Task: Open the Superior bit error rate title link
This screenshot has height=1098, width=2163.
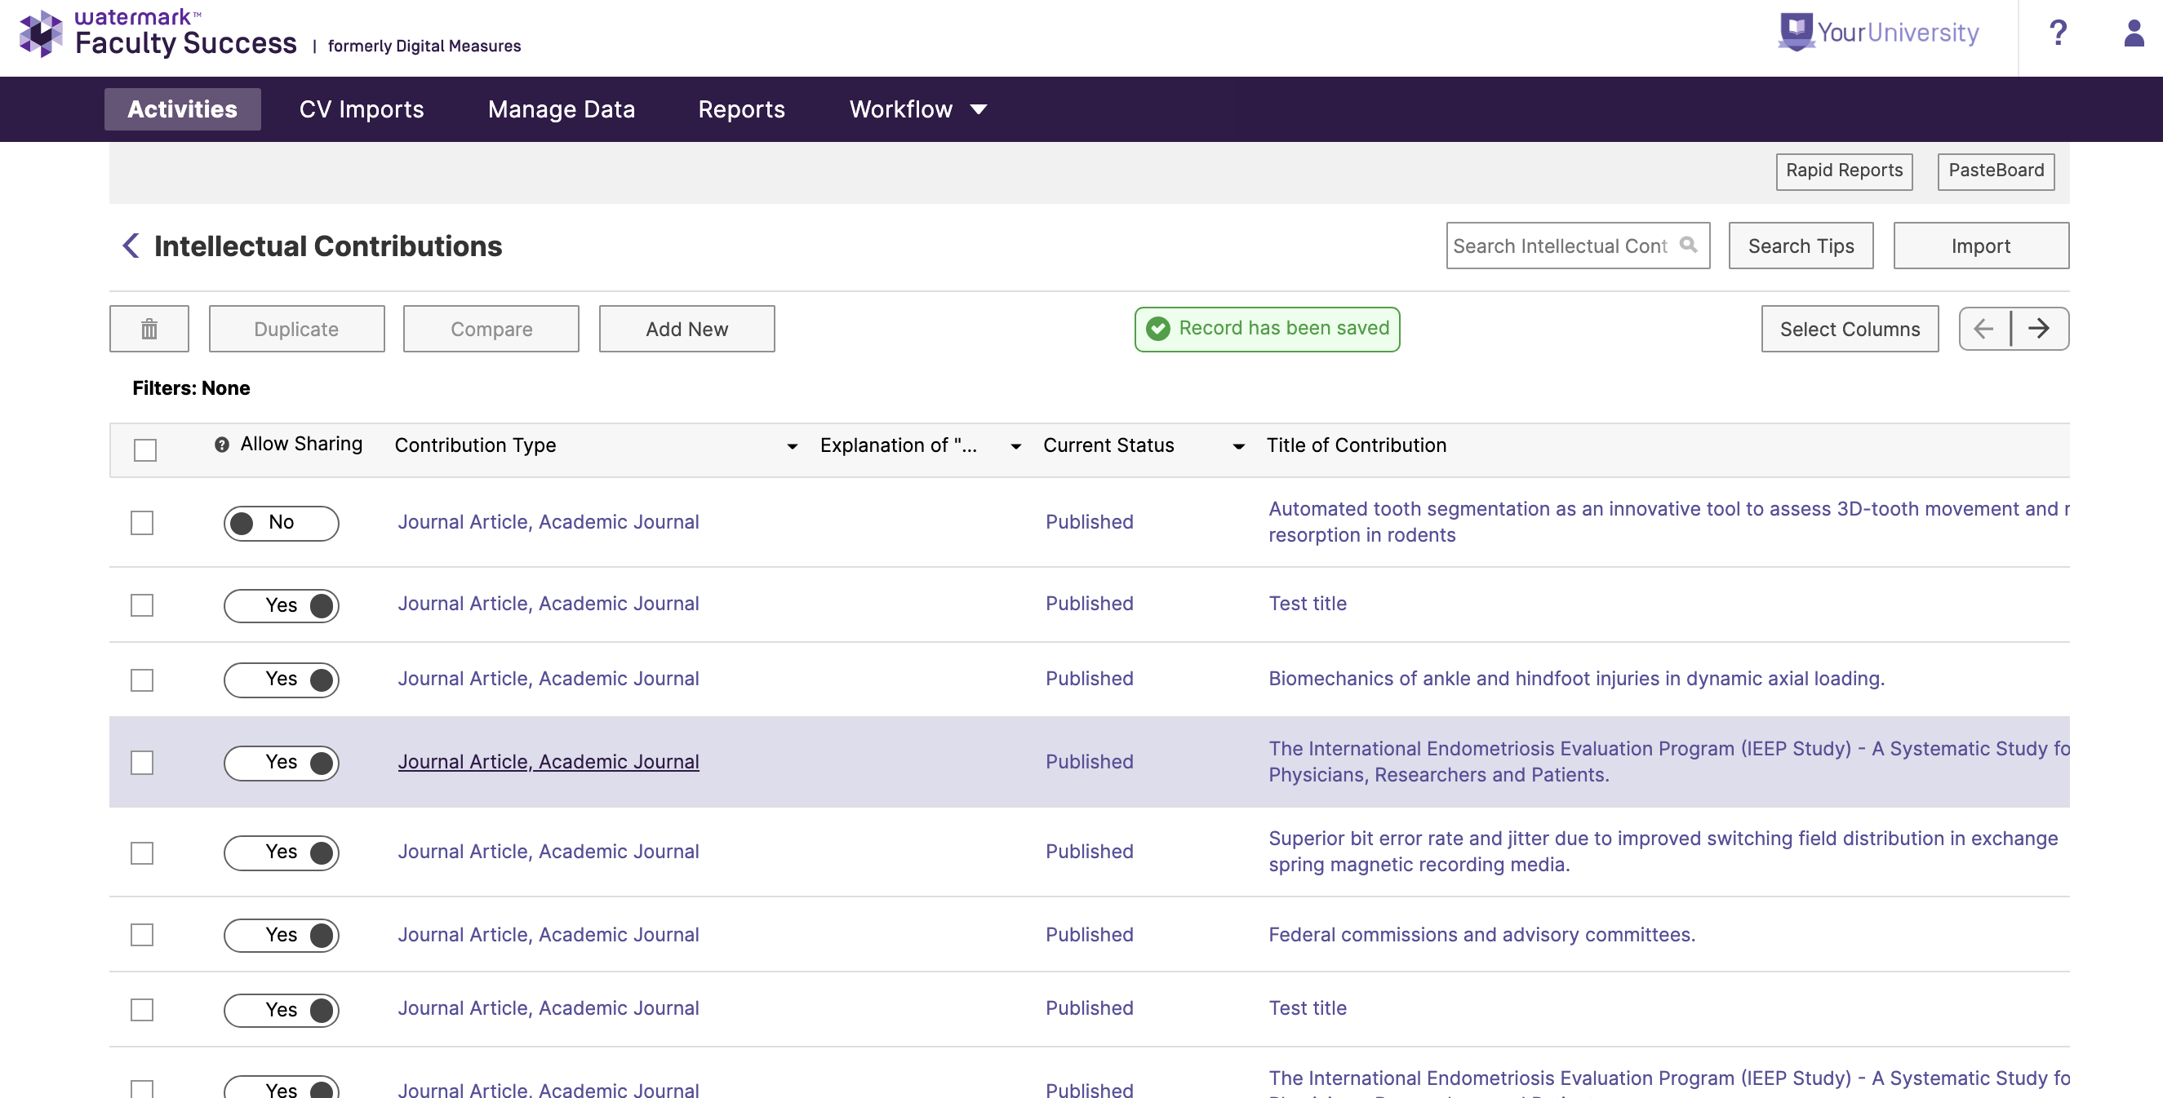Action: pyautogui.click(x=1663, y=851)
